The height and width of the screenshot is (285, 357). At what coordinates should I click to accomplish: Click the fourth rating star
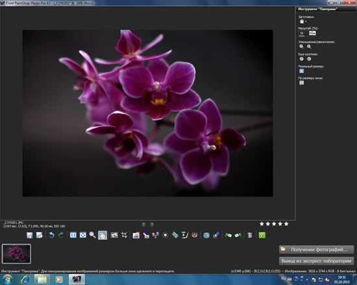point(280,224)
